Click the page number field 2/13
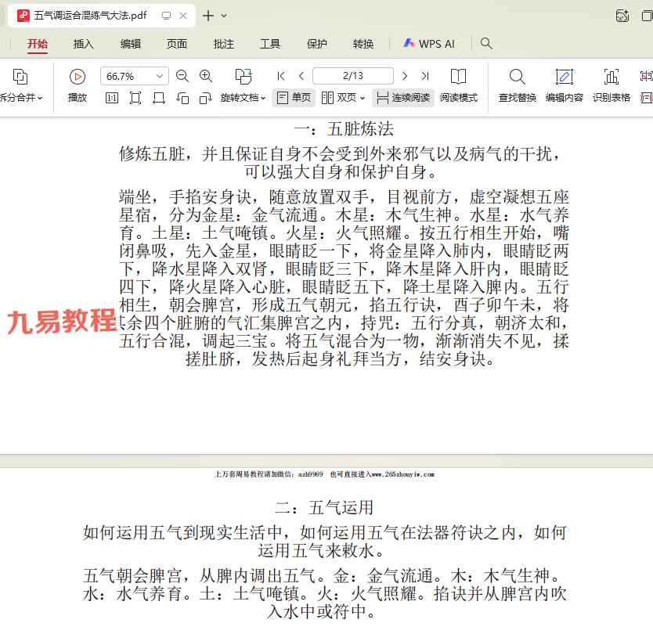 click(352, 76)
